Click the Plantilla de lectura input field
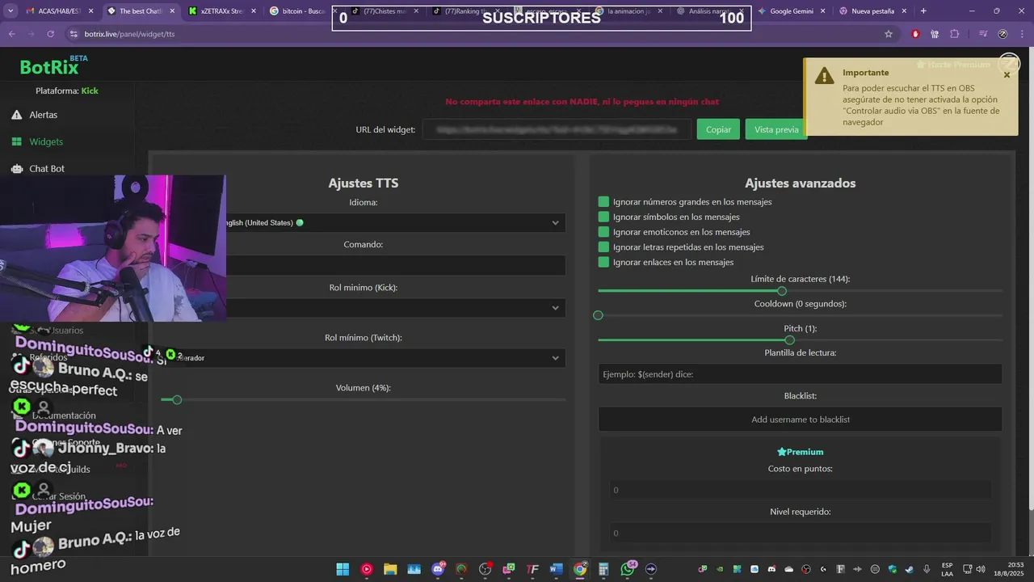 800,373
